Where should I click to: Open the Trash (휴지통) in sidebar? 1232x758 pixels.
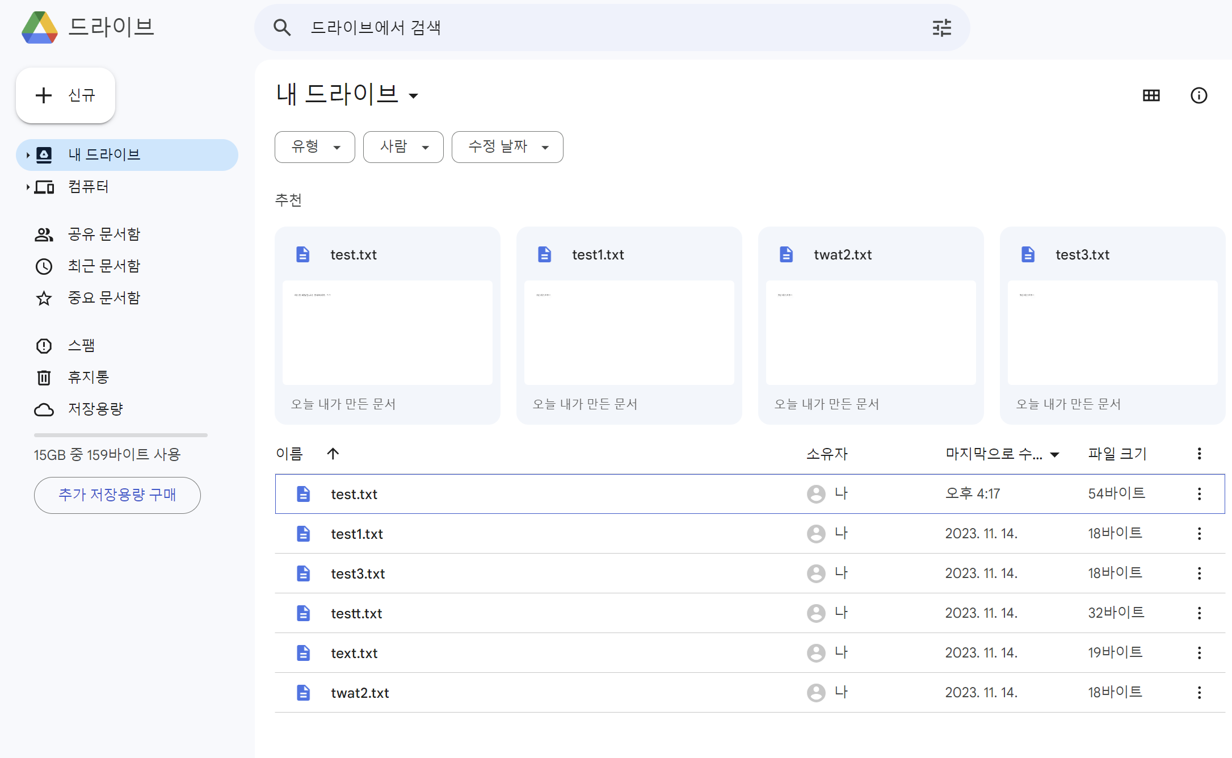[x=88, y=377]
